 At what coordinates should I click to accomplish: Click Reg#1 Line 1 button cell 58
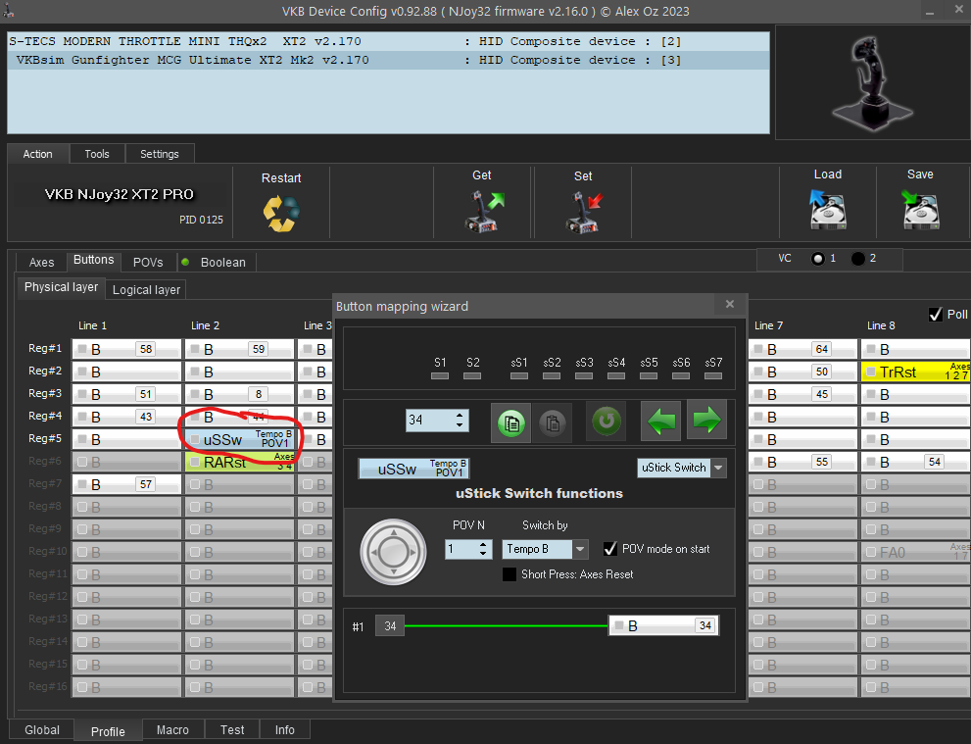coord(127,349)
